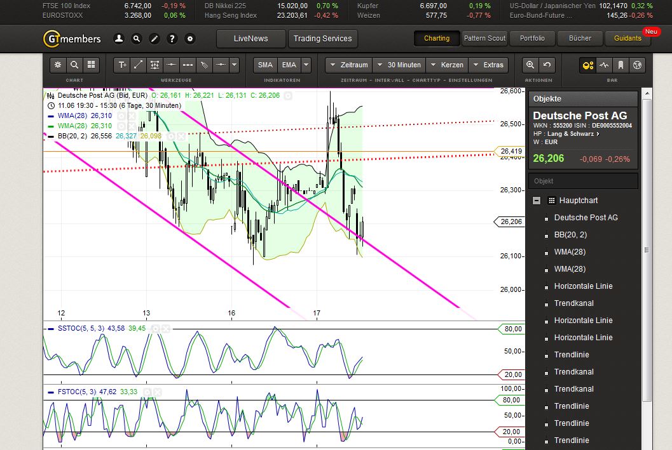Viewport: 672px width, 450px height.
Task: Switch to Charting tab
Action: tap(437, 39)
